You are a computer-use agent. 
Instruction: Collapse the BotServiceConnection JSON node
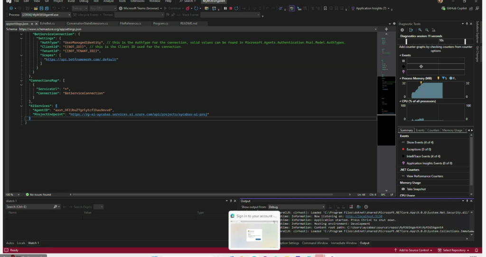click(x=21, y=34)
